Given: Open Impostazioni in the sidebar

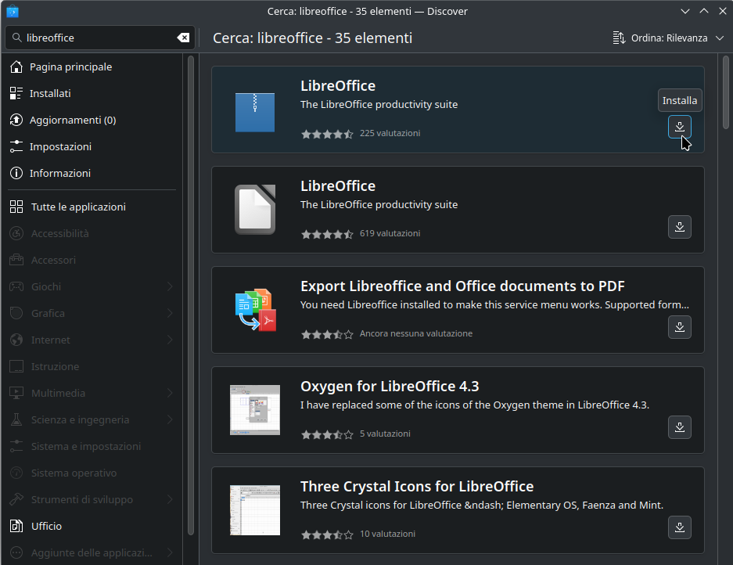Looking at the screenshot, I should coord(60,147).
